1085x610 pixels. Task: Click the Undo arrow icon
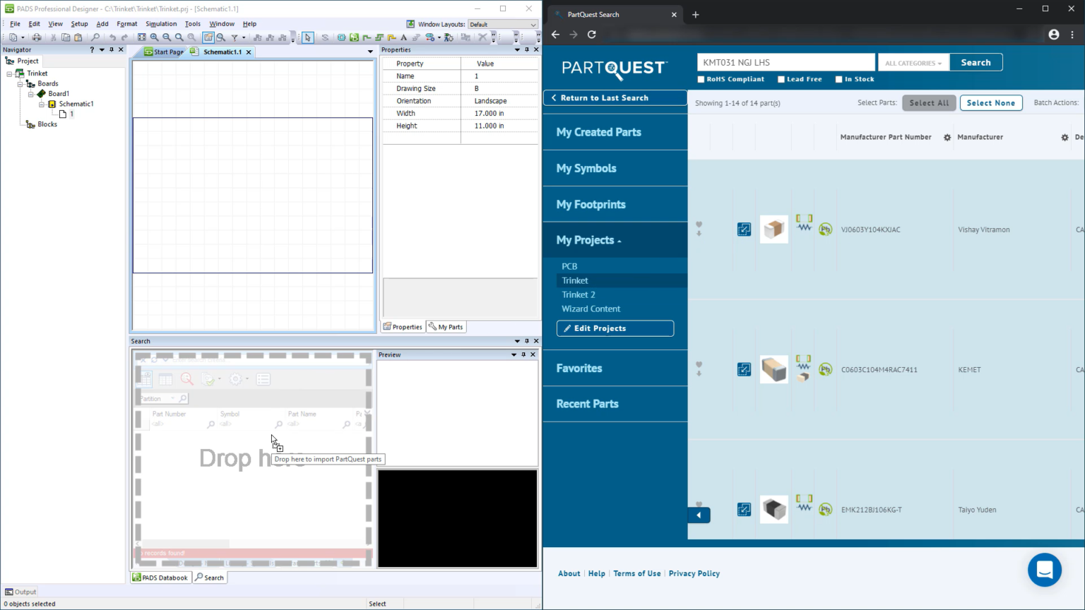113,37
